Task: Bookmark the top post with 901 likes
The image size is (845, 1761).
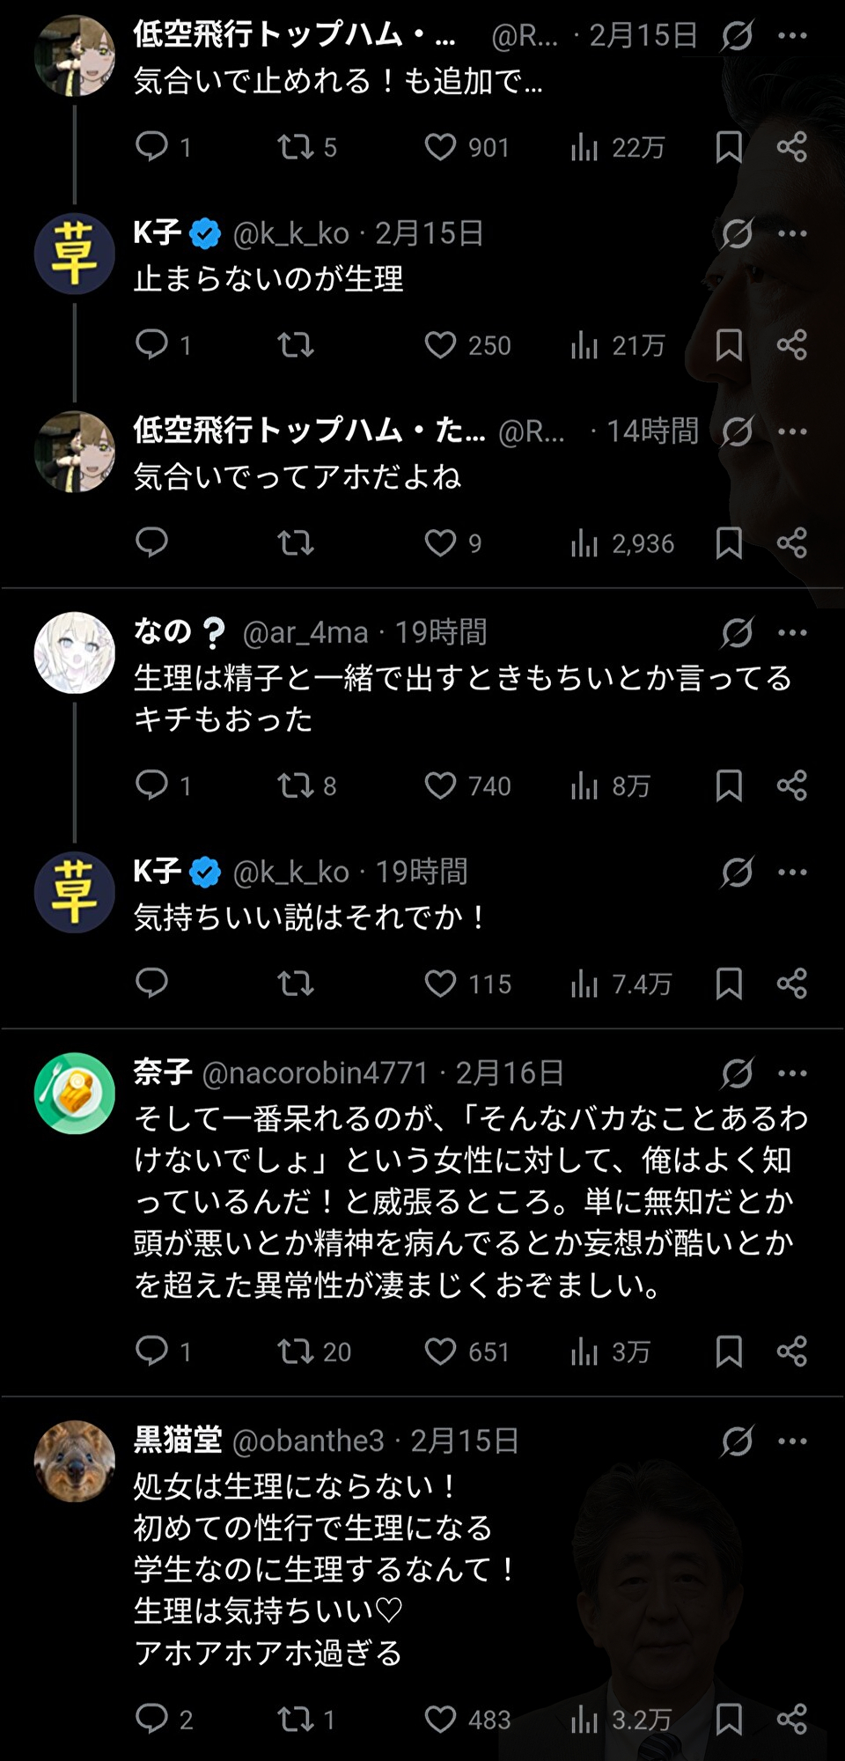Action: [729, 147]
